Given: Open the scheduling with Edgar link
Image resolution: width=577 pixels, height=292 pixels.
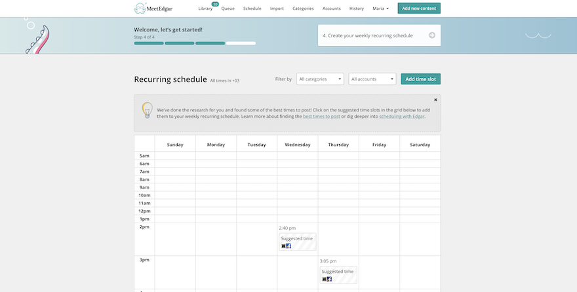Looking at the screenshot, I should (402, 117).
